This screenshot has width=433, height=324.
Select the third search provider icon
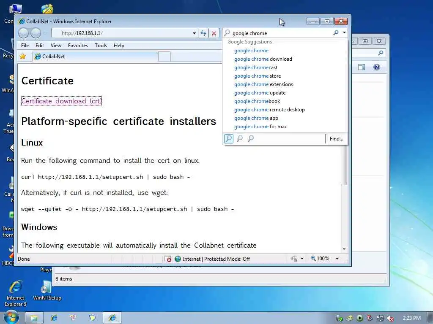click(250, 138)
